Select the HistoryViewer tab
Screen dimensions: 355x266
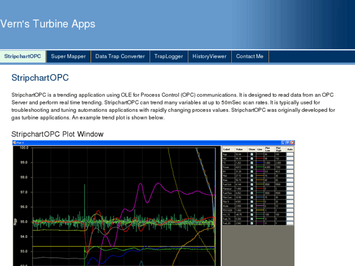tap(209, 57)
